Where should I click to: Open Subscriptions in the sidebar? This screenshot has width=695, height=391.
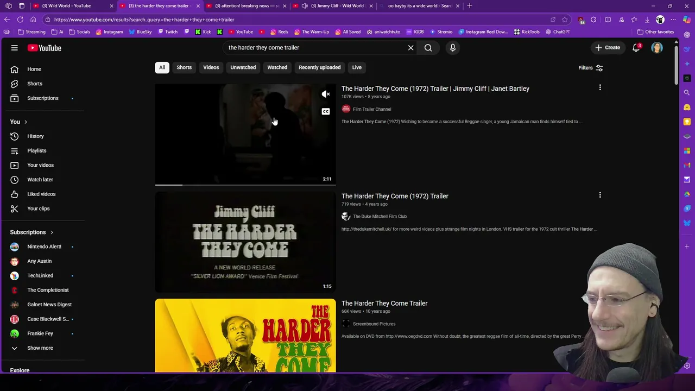[x=43, y=98]
